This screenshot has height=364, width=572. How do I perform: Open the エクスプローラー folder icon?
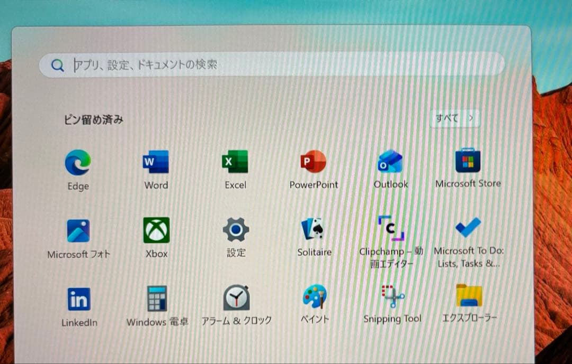(469, 295)
